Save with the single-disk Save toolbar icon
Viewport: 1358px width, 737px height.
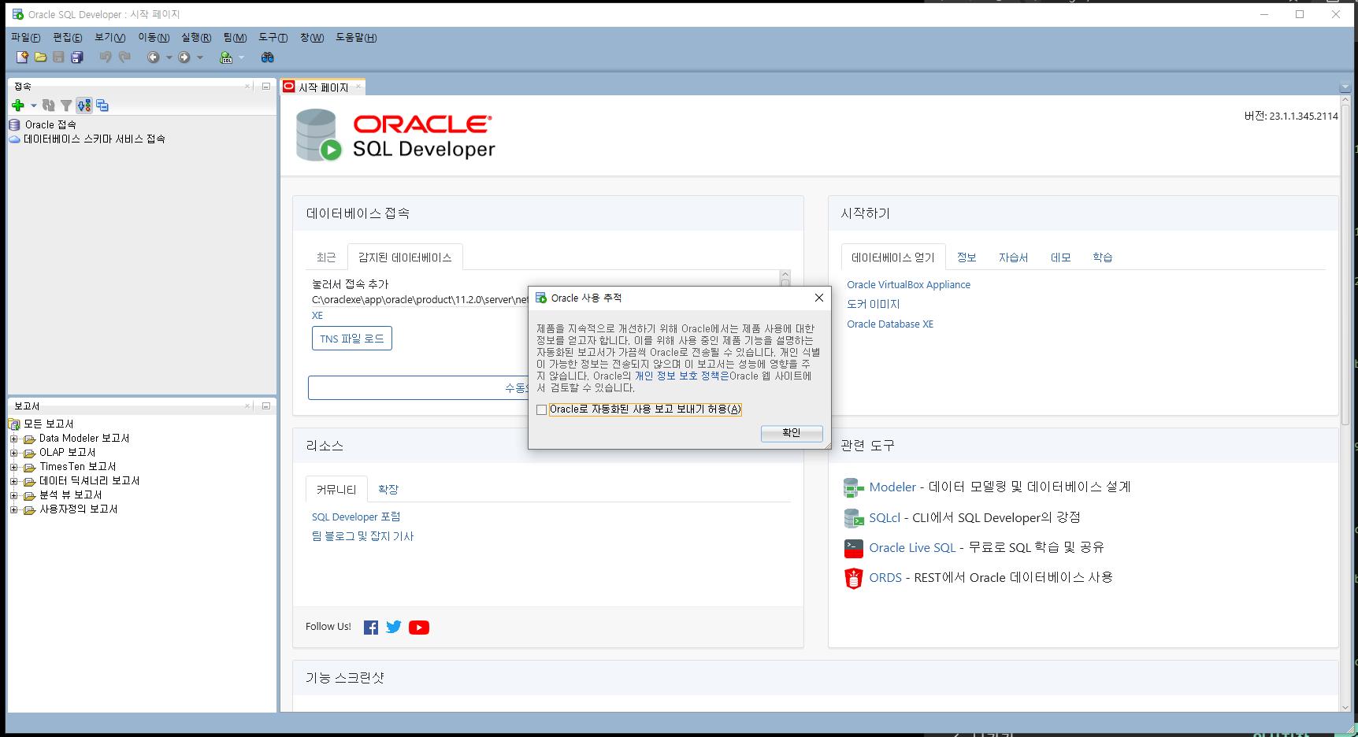click(58, 57)
